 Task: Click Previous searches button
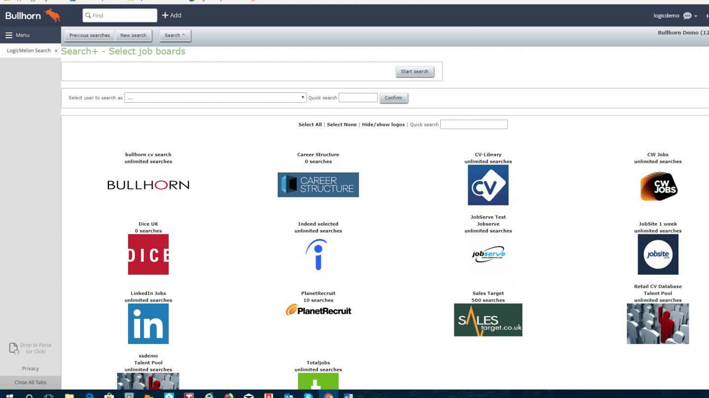pyautogui.click(x=90, y=35)
